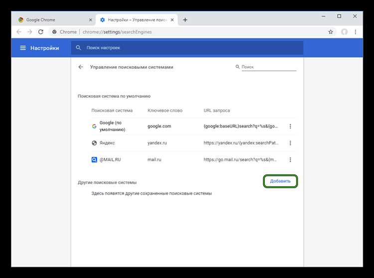Open the Chrome three-dot menu
Viewport: 374px width, 278px height.
tap(356, 32)
